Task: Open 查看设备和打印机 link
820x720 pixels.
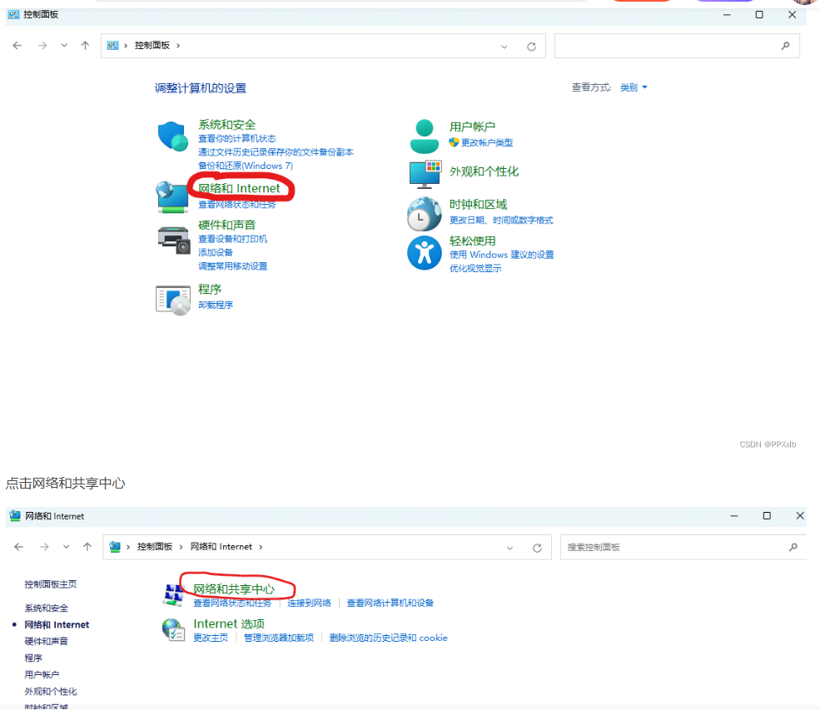Action: click(233, 239)
